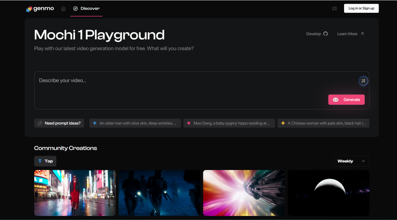Click Log in or Sign up
This screenshot has width=397, height=220.
pos(361,8)
